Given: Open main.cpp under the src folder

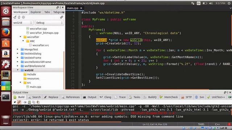Looking at the screenshot, I should [36, 87].
